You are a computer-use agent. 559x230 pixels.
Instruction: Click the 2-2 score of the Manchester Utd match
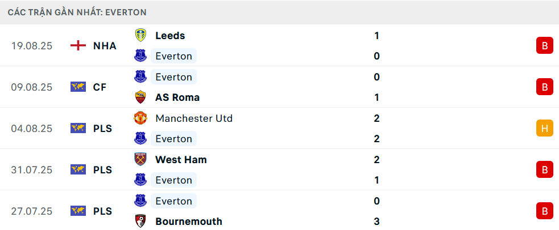377,129
